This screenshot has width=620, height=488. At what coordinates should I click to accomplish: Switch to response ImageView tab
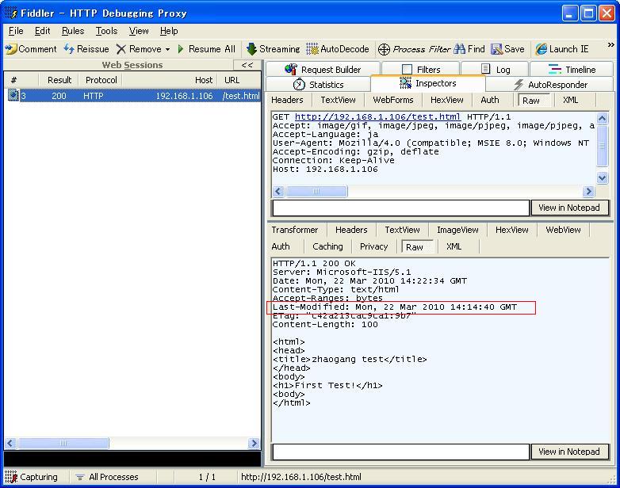coord(457,230)
